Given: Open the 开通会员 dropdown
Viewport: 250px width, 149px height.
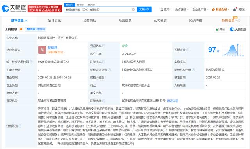Looking at the screenshot, I should (x=220, y=9).
